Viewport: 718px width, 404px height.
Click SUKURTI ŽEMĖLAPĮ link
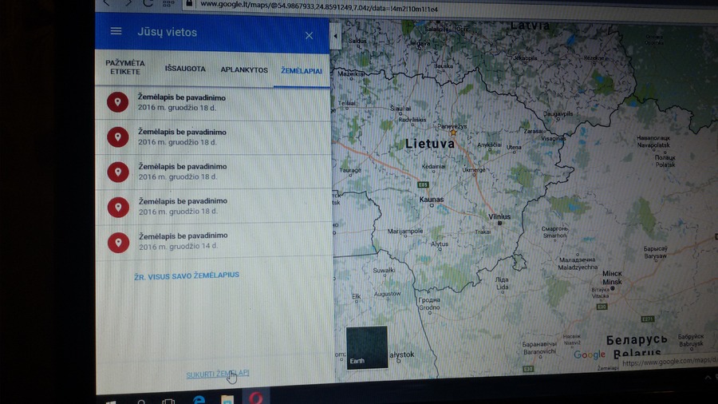coord(218,374)
